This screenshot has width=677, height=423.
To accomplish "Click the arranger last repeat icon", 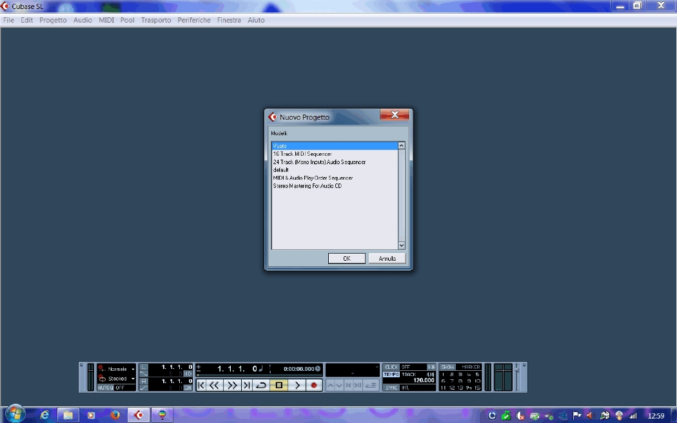I will click(358, 385).
